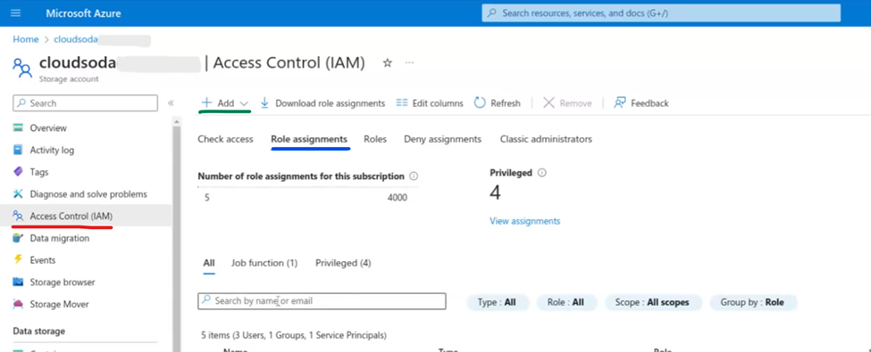871x352 pixels.
Task: Open the Type : All filter
Action: click(x=498, y=302)
